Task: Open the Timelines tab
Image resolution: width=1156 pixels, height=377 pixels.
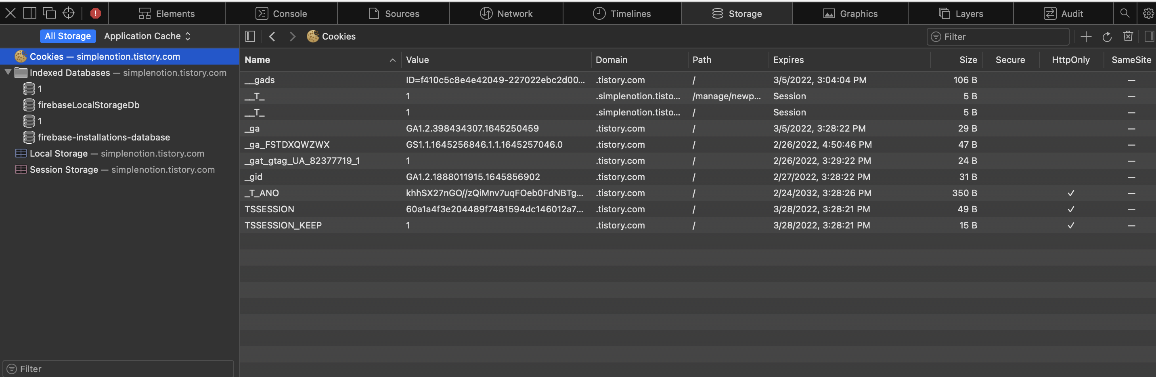Action: pyautogui.click(x=622, y=13)
